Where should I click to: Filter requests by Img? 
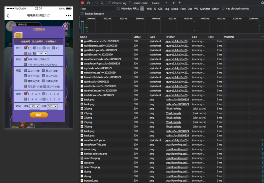click(167, 9)
